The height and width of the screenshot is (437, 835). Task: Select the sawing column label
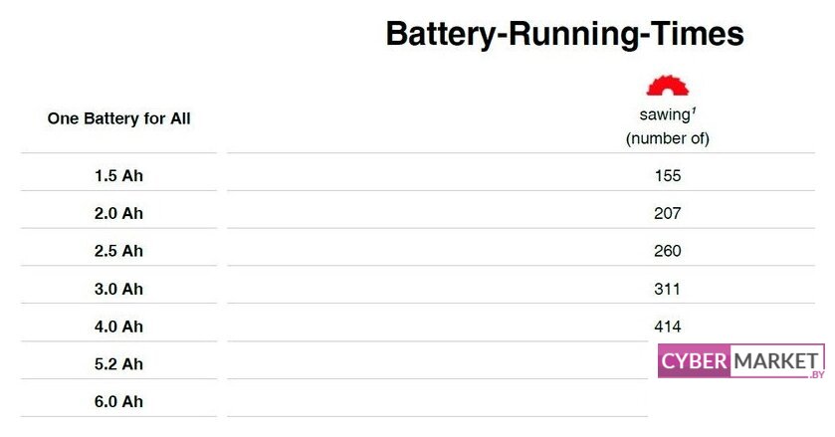pyautogui.click(x=666, y=114)
